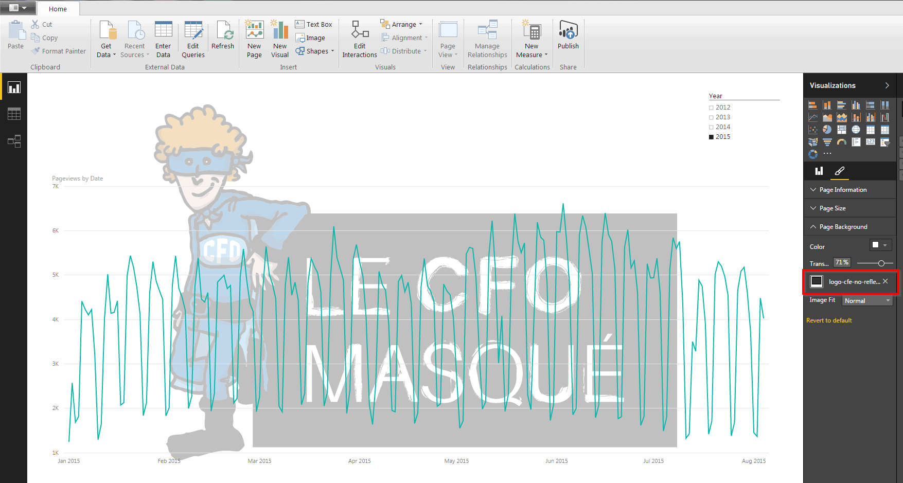The image size is (903, 483).
Task: Select the scatter chart visualization
Action: (x=813, y=130)
